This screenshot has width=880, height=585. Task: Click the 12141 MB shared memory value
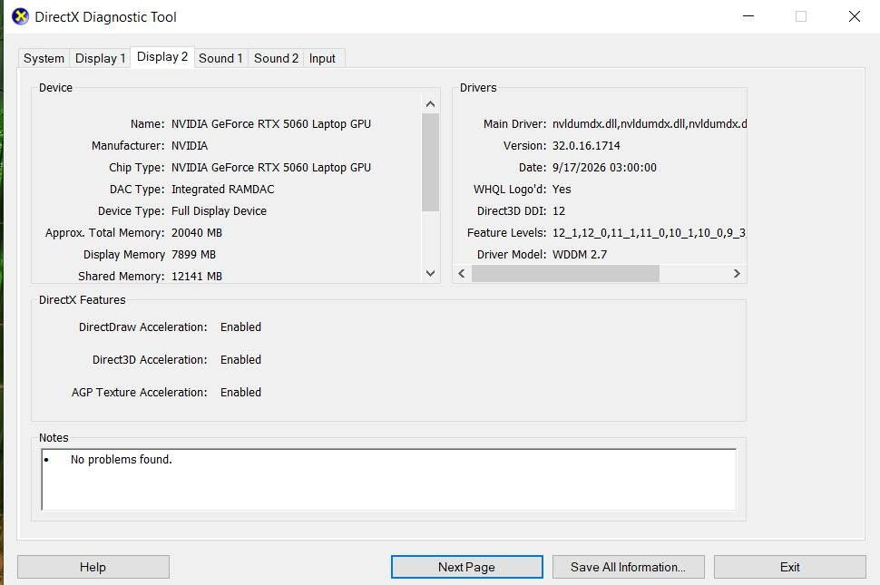click(x=197, y=277)
